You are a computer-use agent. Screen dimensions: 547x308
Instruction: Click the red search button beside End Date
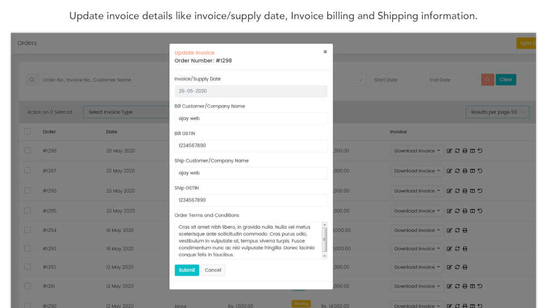pos(487,79)
